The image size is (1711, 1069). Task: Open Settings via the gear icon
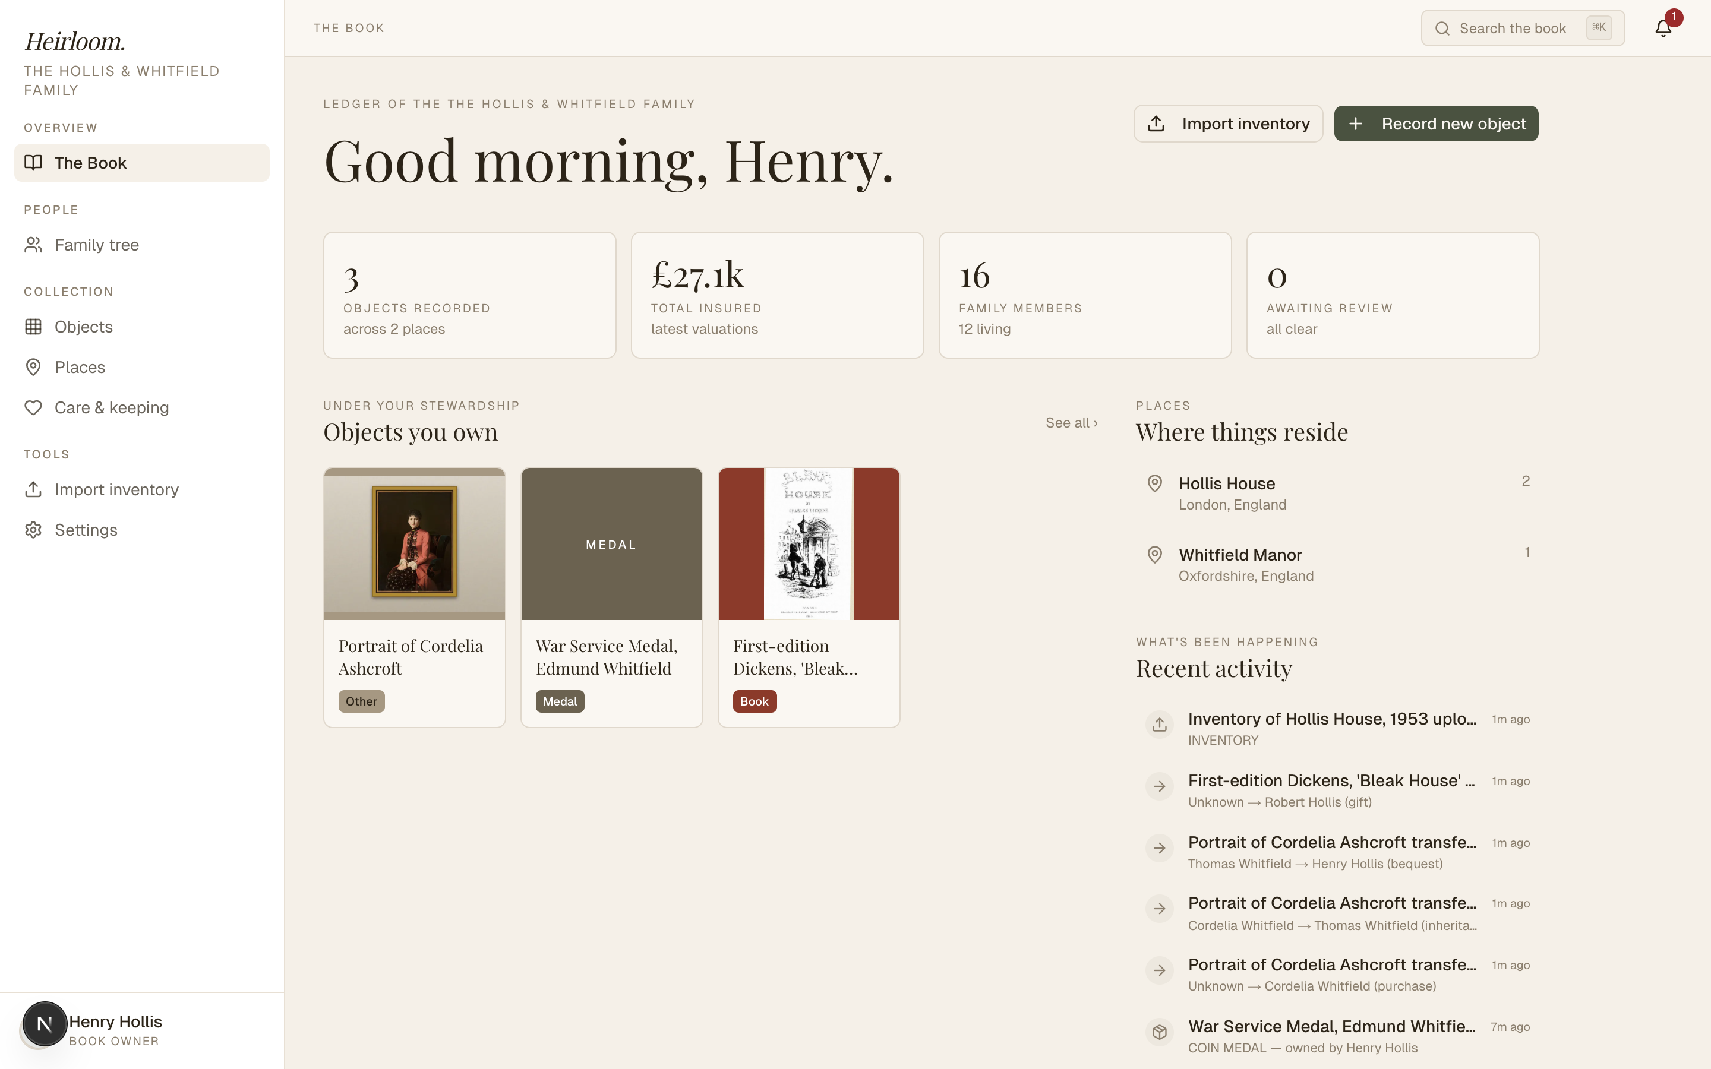pos(33,530)
